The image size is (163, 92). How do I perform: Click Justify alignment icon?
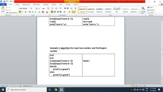coord(61,12)
